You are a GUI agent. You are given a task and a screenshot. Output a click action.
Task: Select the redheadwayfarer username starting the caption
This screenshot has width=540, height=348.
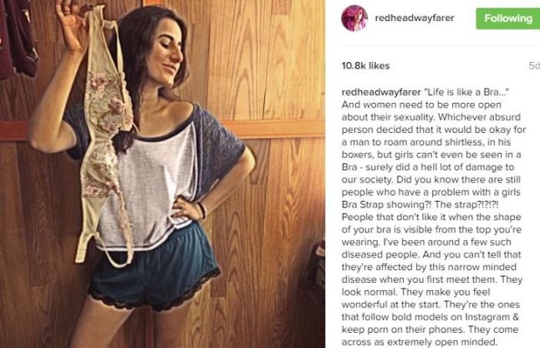pos(381,92)
